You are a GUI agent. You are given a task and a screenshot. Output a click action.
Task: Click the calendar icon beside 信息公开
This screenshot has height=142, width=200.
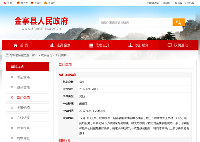91,45
